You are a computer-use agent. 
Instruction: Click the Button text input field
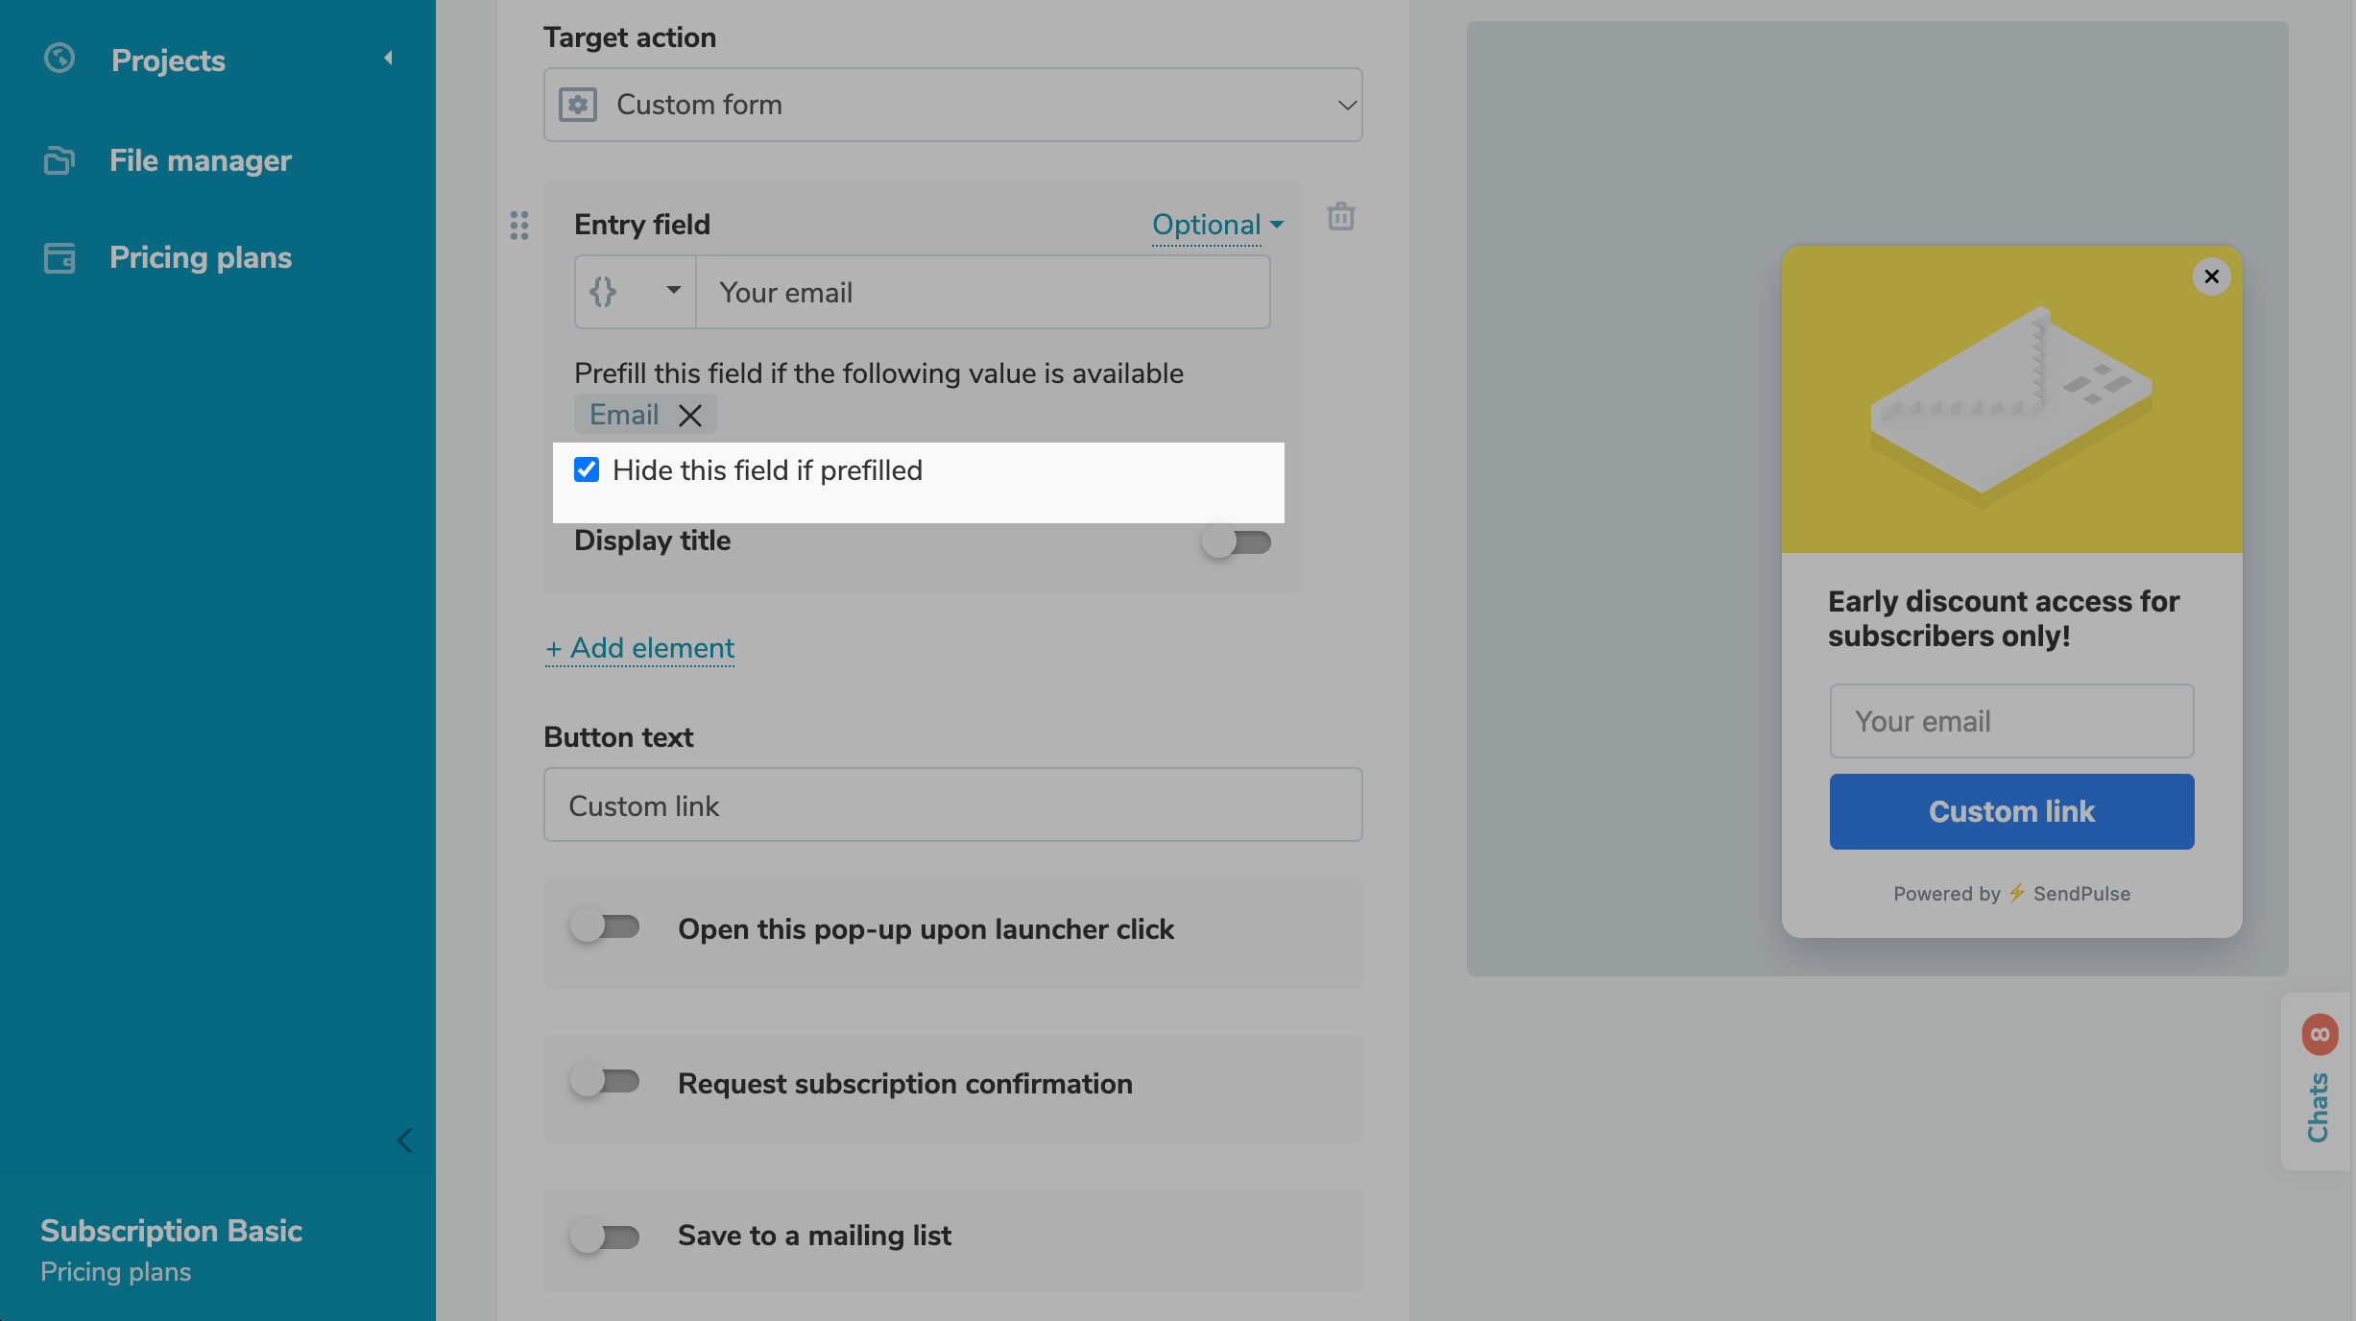pyautogui.click(x=952, y=805)
